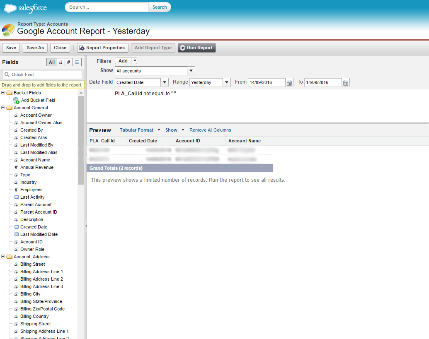Focus the Quick Find field
This screenshot has height=339, width=429.
coord(42,75)
